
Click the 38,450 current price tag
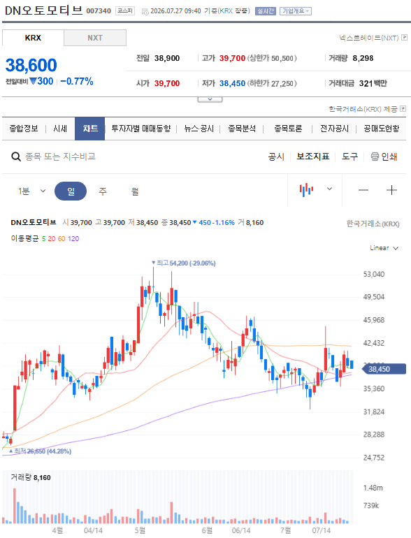(x=384, y=369)
